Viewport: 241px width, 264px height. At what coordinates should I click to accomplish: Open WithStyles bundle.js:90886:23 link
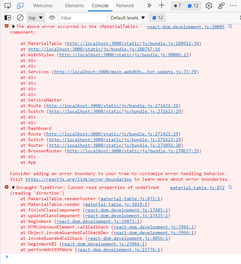pos(124,55)
